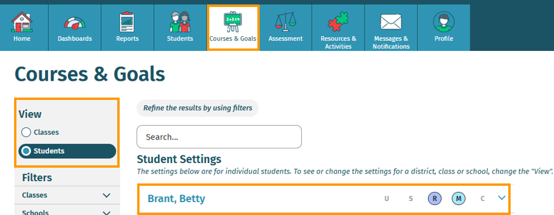Toggle the M badge for Betty Brant

click(458, 199)
